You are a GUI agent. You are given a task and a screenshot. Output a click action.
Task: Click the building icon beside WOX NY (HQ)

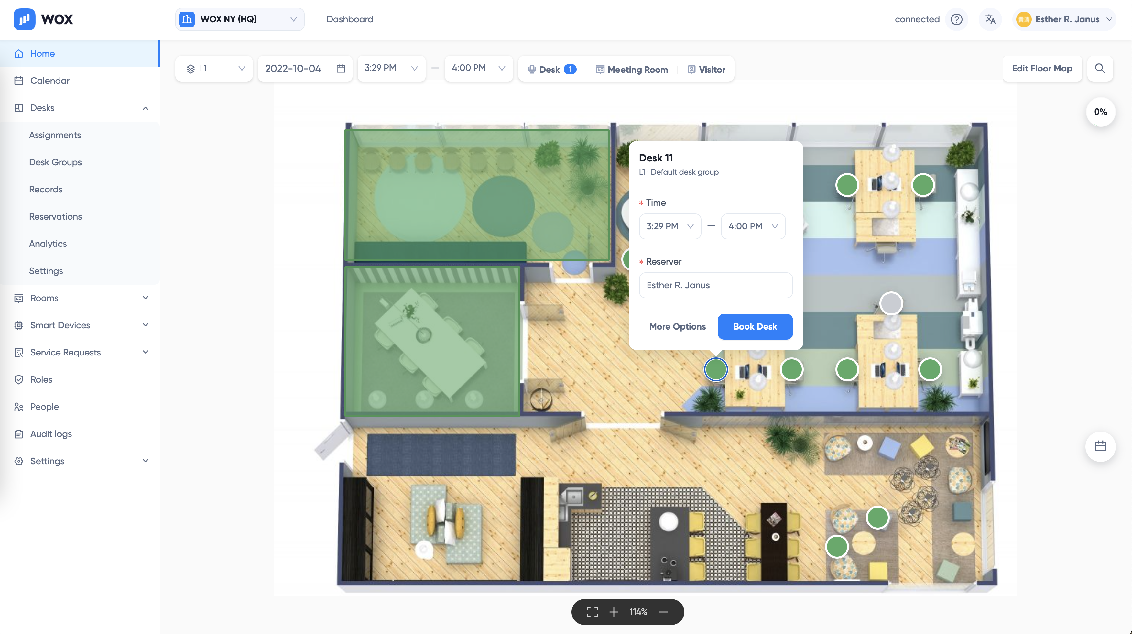pyautogui.click(x=187, y=19)
